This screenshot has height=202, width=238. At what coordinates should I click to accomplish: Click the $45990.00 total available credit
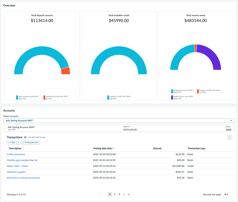pyautogui.click(x=119, y=20)
